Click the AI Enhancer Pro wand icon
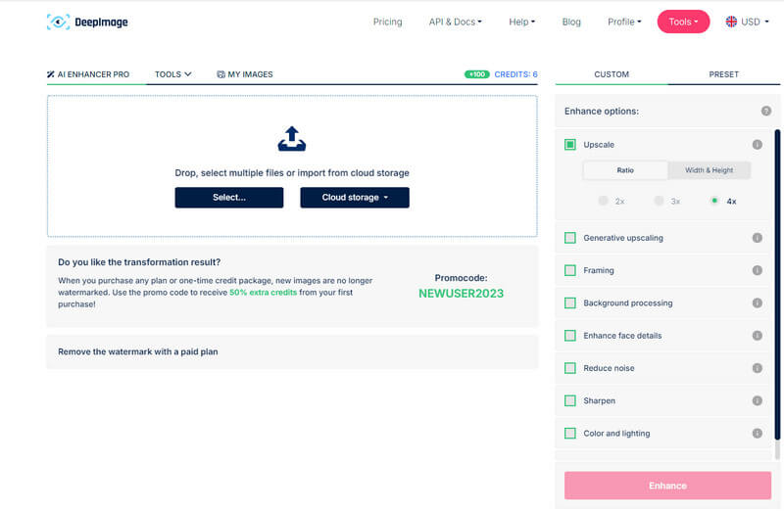Viewport: 784px width, 511px height. pyautogui.click(x=51, y=74)
